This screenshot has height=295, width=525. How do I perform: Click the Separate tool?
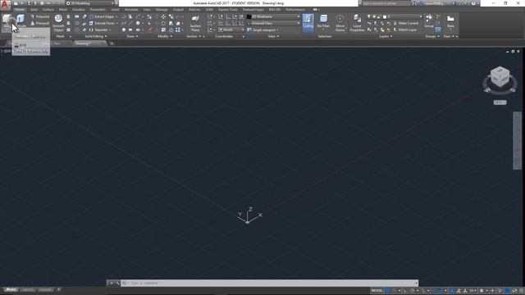(x=98, y=29)
